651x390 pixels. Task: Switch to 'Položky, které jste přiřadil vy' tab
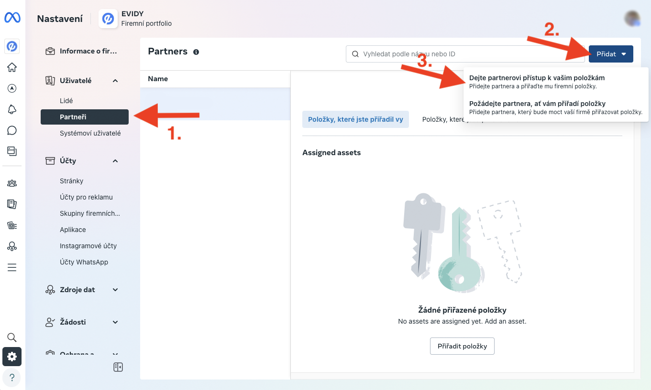[355, 119]
